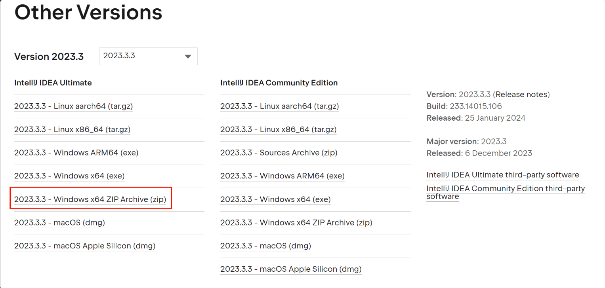Download Community Sources Archive (zip)

point(279,153)
